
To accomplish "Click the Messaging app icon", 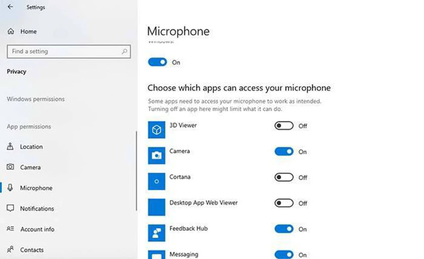I will (x=156, y=254).
